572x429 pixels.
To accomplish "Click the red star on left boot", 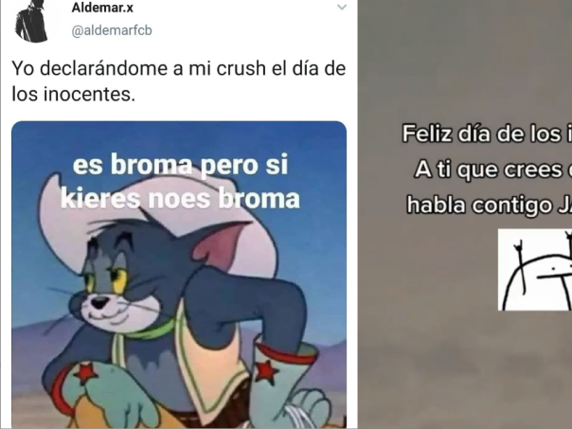I will (x=84, y=373).
